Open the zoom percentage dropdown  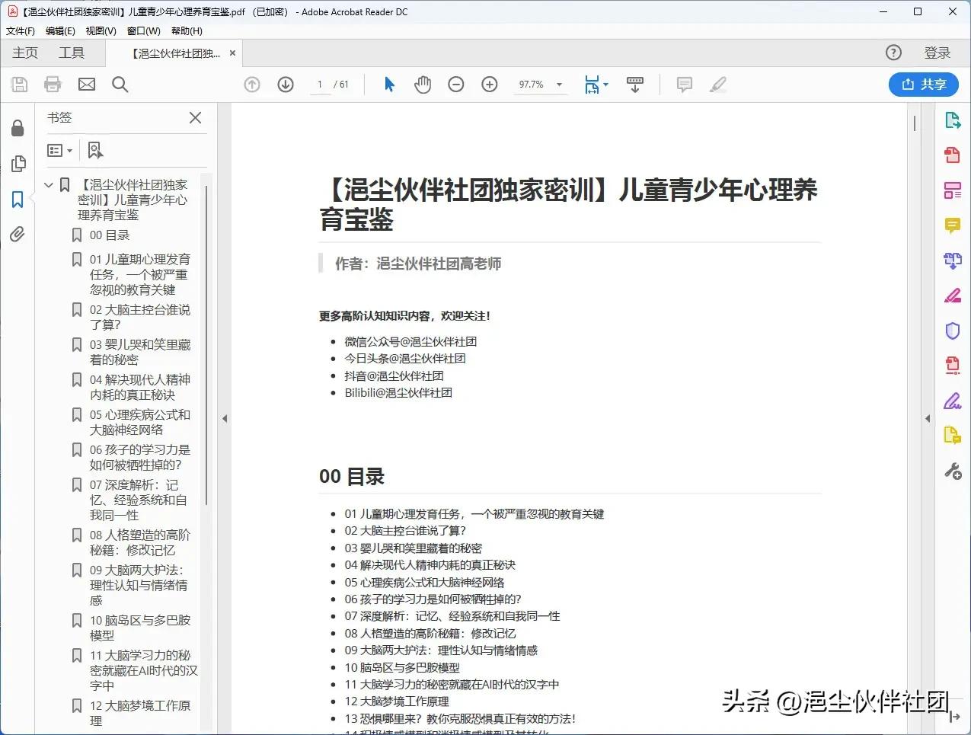pos(559,85)
